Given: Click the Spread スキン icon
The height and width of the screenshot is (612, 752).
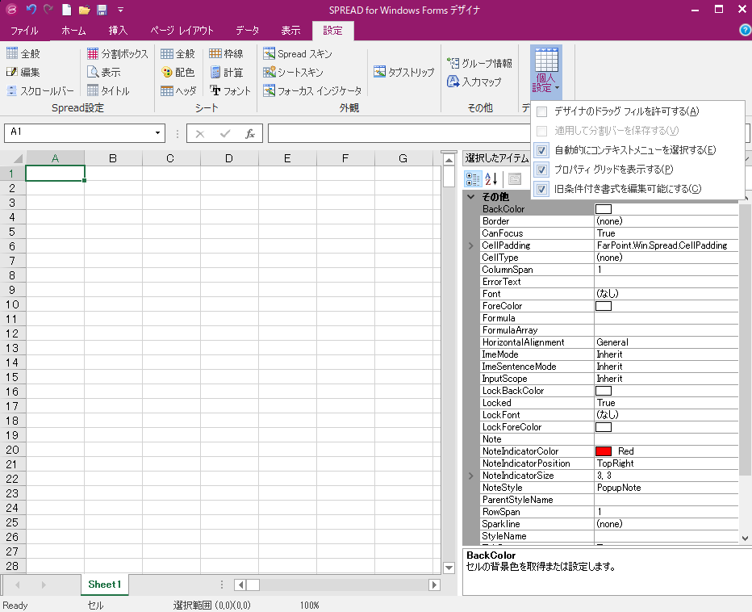Looking at the screenshot, I should pos(269,54).
